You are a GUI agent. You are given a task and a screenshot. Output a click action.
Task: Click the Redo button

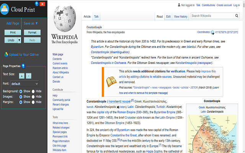32,40
